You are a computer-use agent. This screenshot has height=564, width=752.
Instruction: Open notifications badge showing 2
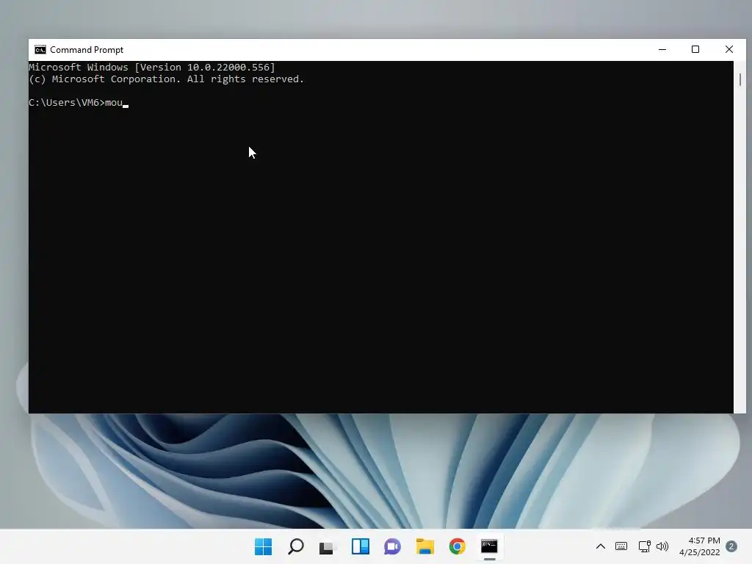[731, 546]
